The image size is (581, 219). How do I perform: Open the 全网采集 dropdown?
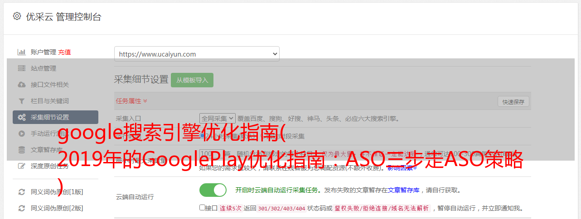coord(218,119)
